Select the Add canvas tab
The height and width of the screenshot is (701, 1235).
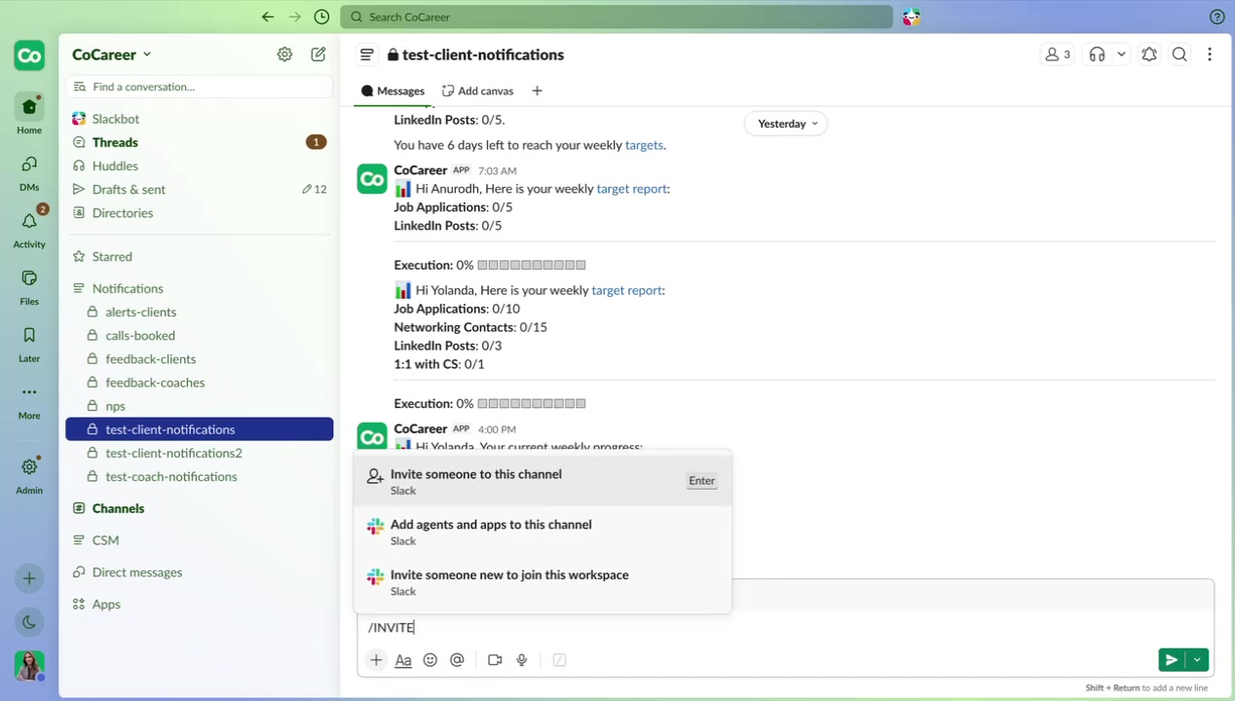tap(477, 91)
